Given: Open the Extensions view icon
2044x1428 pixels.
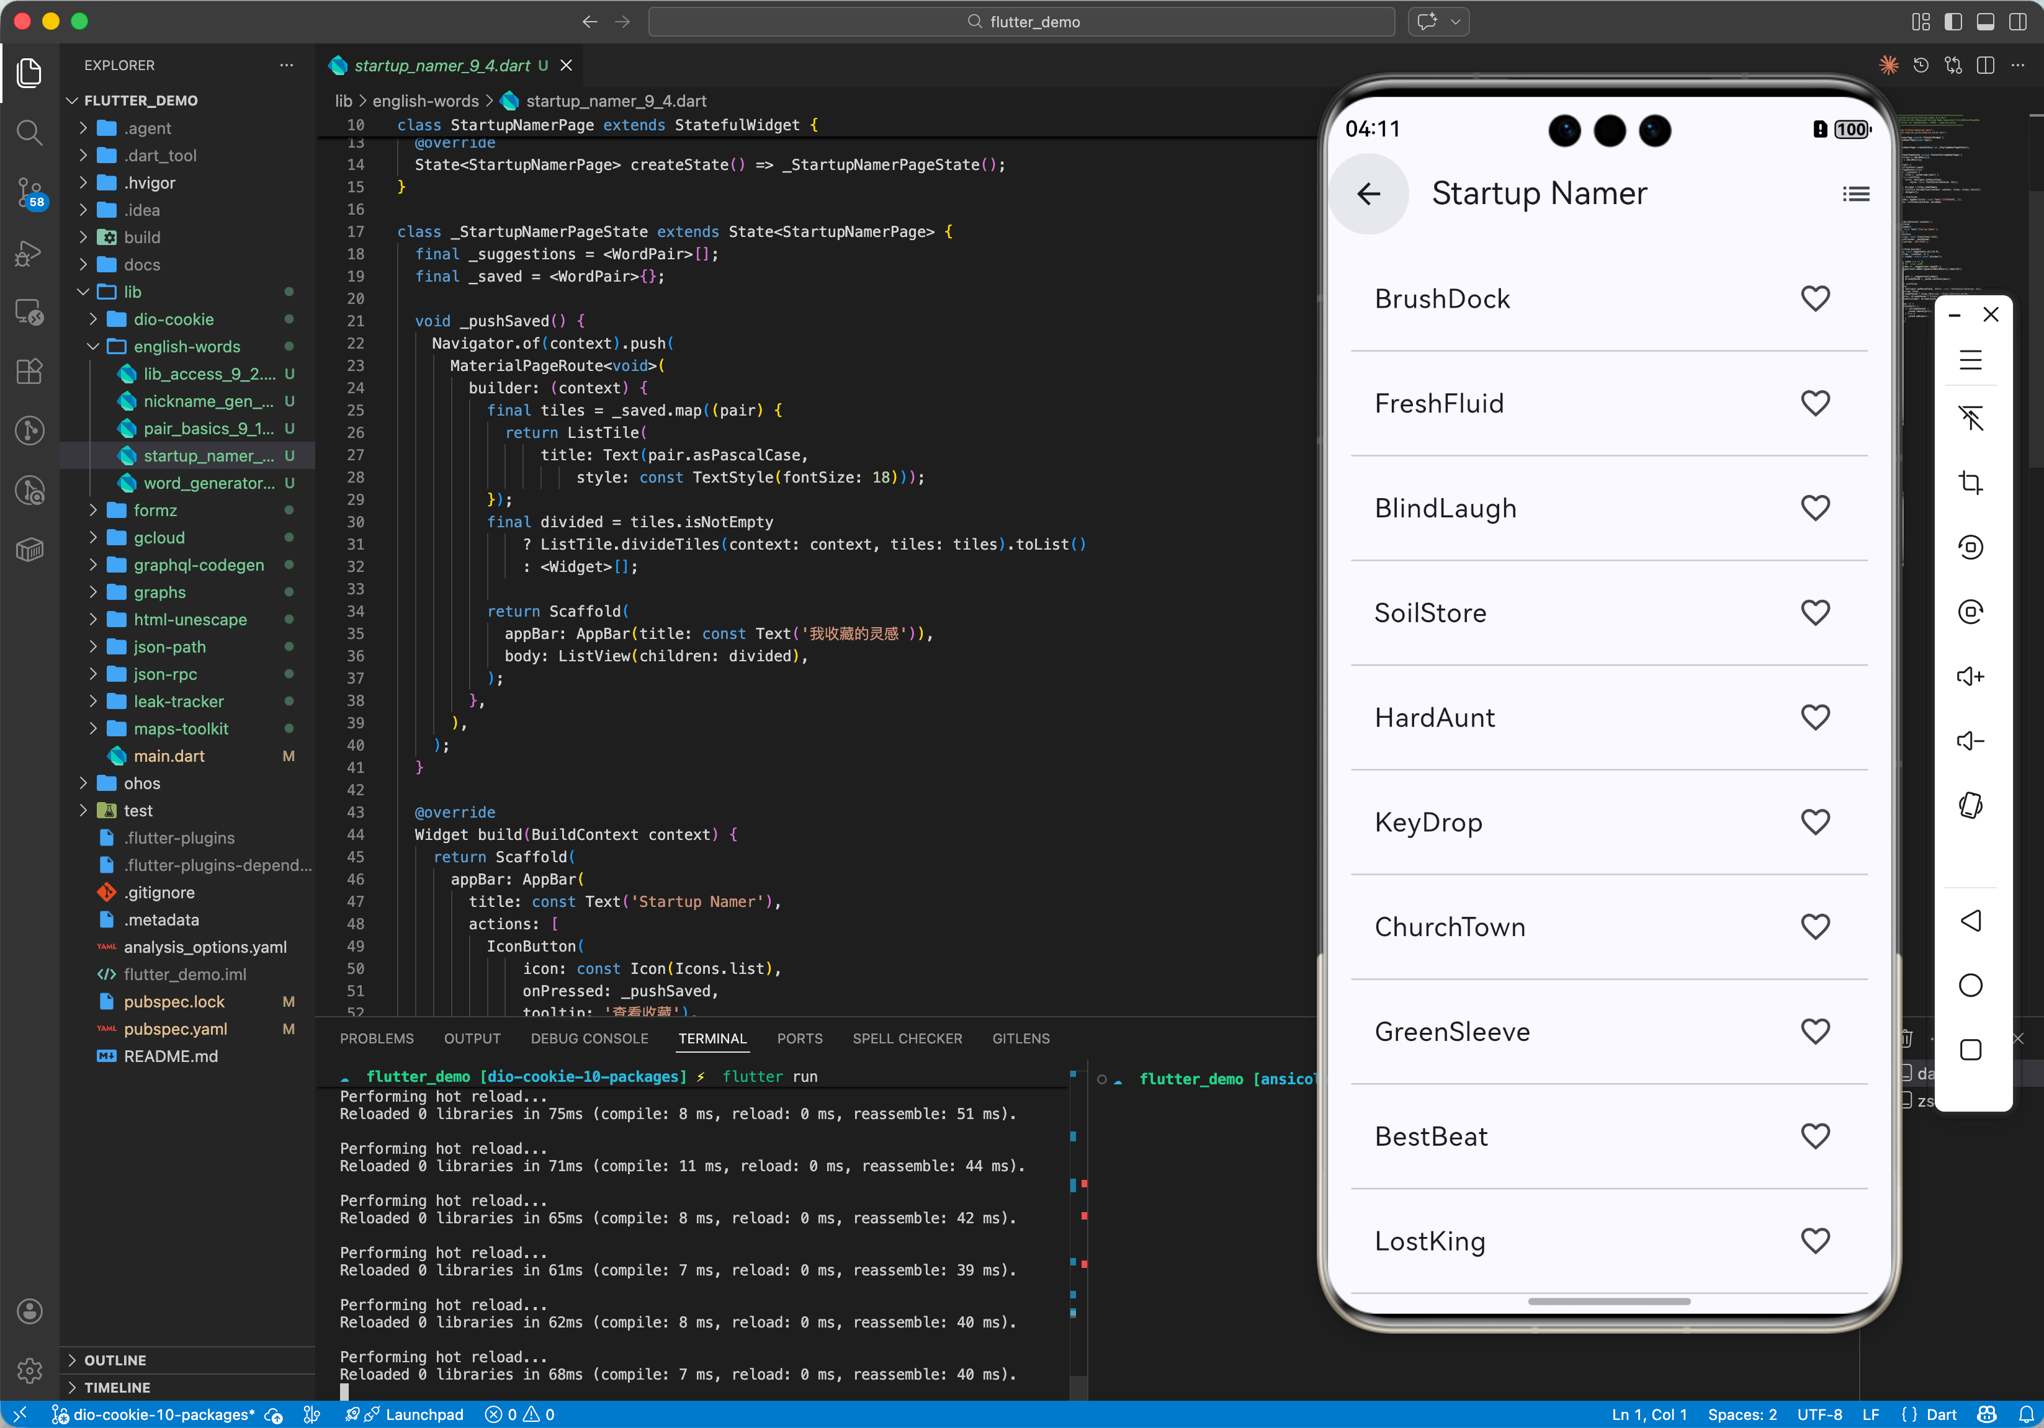Looking at the screenshot, I should 29,371.
